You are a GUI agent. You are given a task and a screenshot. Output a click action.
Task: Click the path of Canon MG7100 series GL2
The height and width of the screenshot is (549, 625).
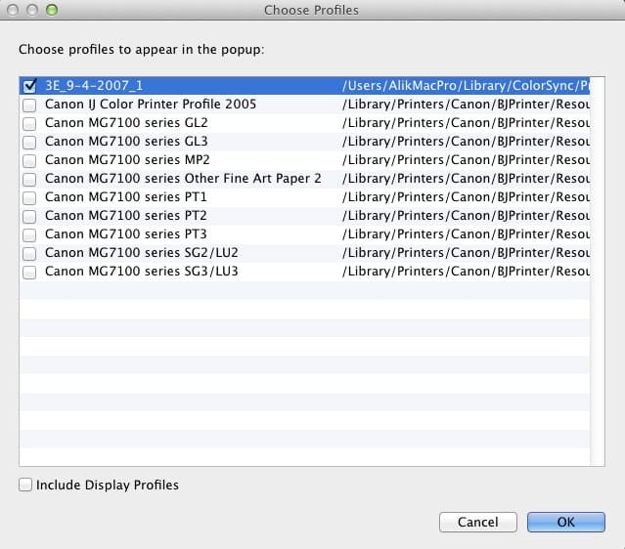pos(465,123)
